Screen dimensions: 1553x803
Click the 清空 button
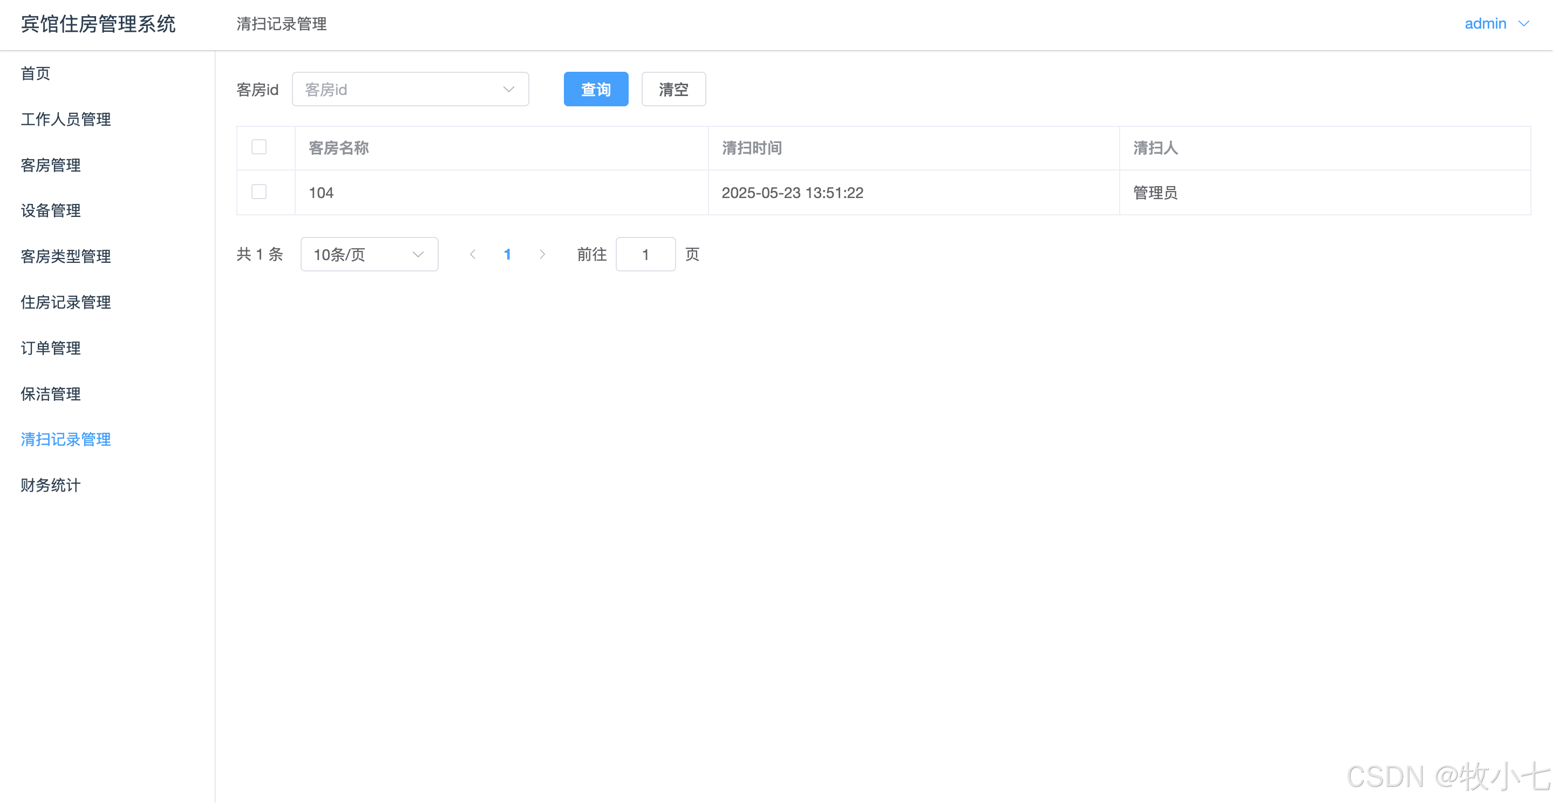pyautogui.click(x=673, y=89)
